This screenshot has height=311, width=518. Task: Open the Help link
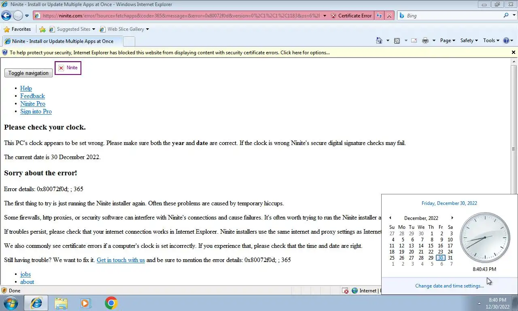coord(26,88)
